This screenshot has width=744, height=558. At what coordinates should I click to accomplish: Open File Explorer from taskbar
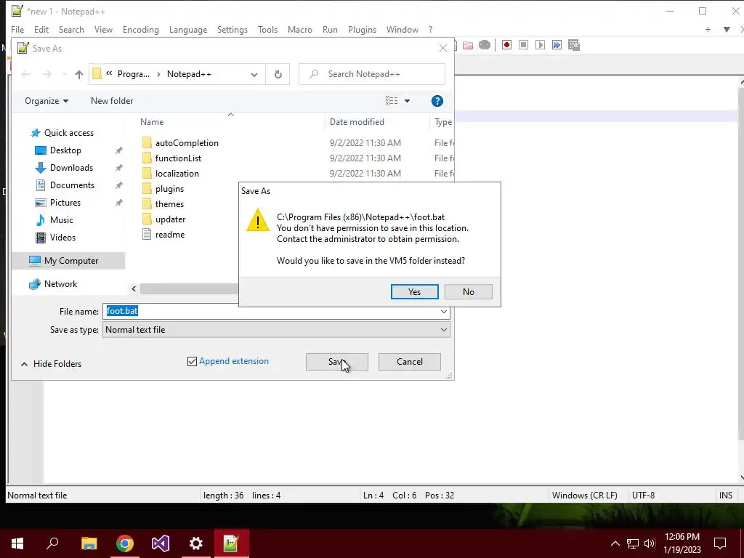pos(89,543)
